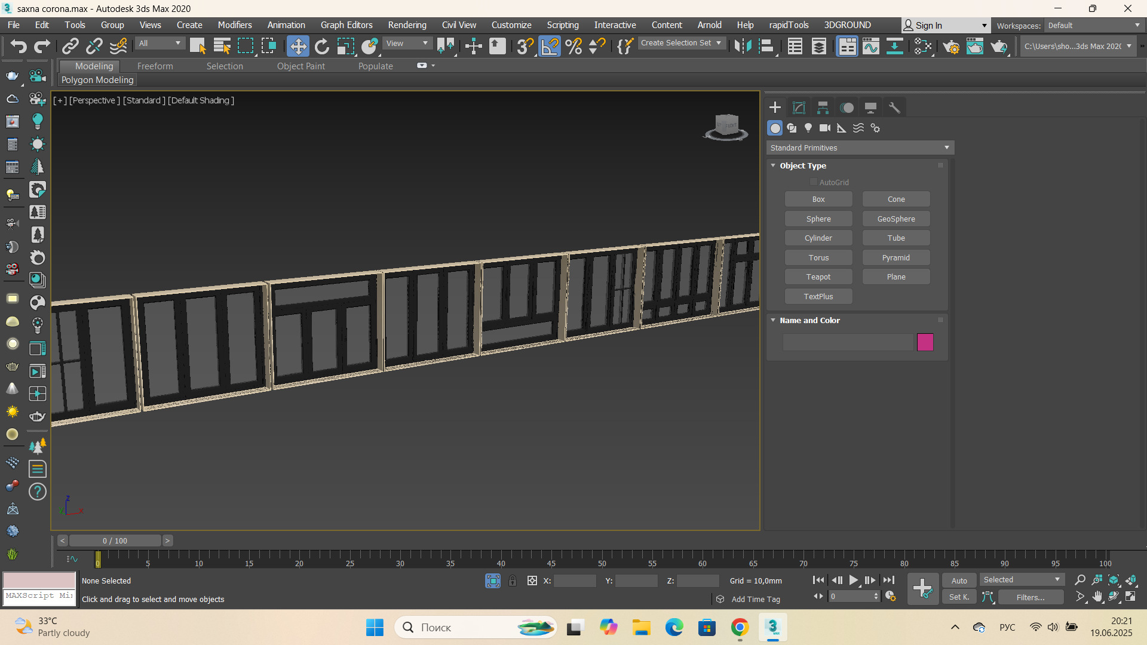Switch to Cameras create category

tap(825, 128)
